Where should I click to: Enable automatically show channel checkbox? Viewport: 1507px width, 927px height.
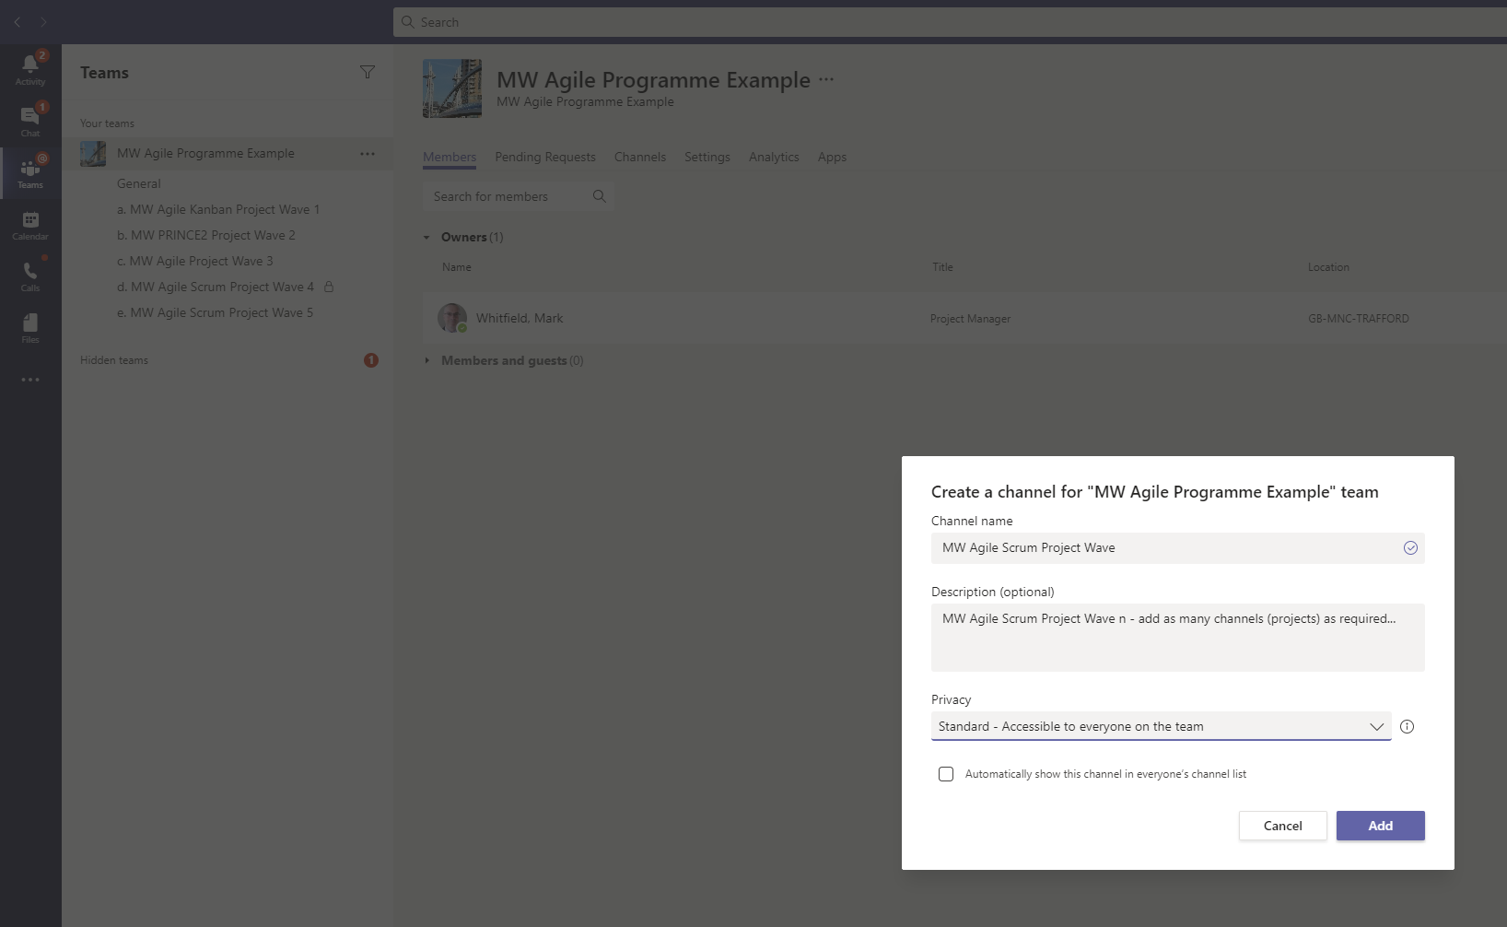click(946, 774)
